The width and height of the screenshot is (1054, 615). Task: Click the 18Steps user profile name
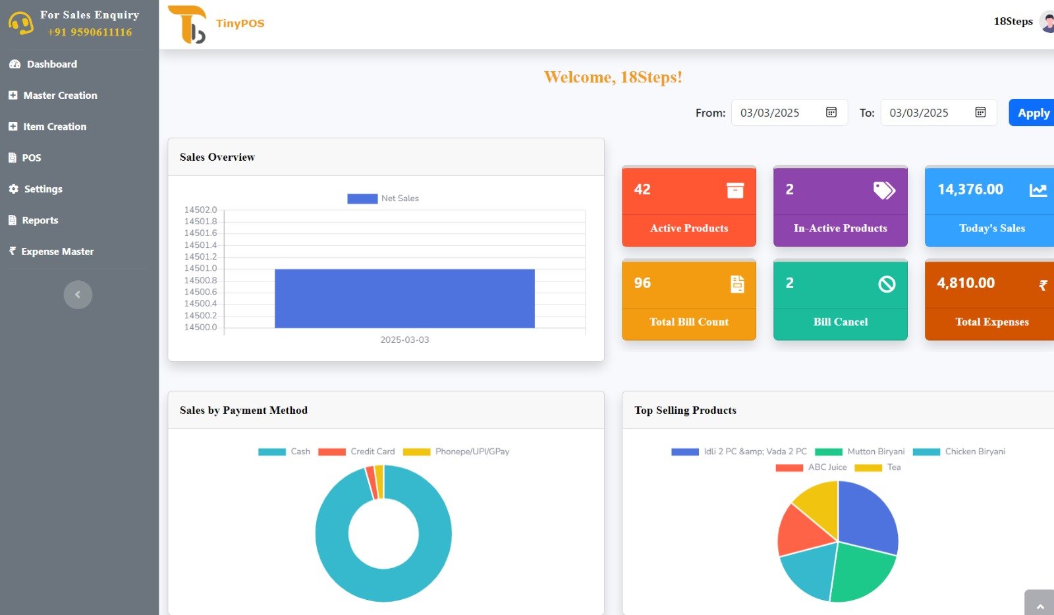[1012, 22]
